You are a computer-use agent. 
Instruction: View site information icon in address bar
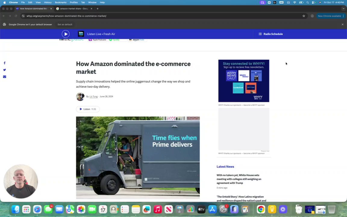point(23,16)
